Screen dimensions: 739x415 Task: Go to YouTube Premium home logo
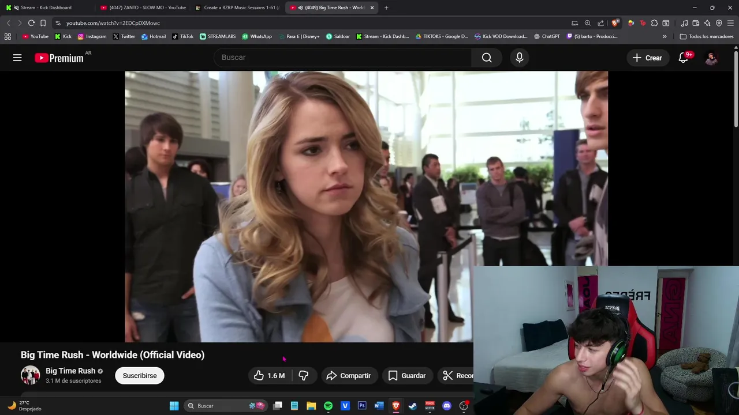point(59,58)
